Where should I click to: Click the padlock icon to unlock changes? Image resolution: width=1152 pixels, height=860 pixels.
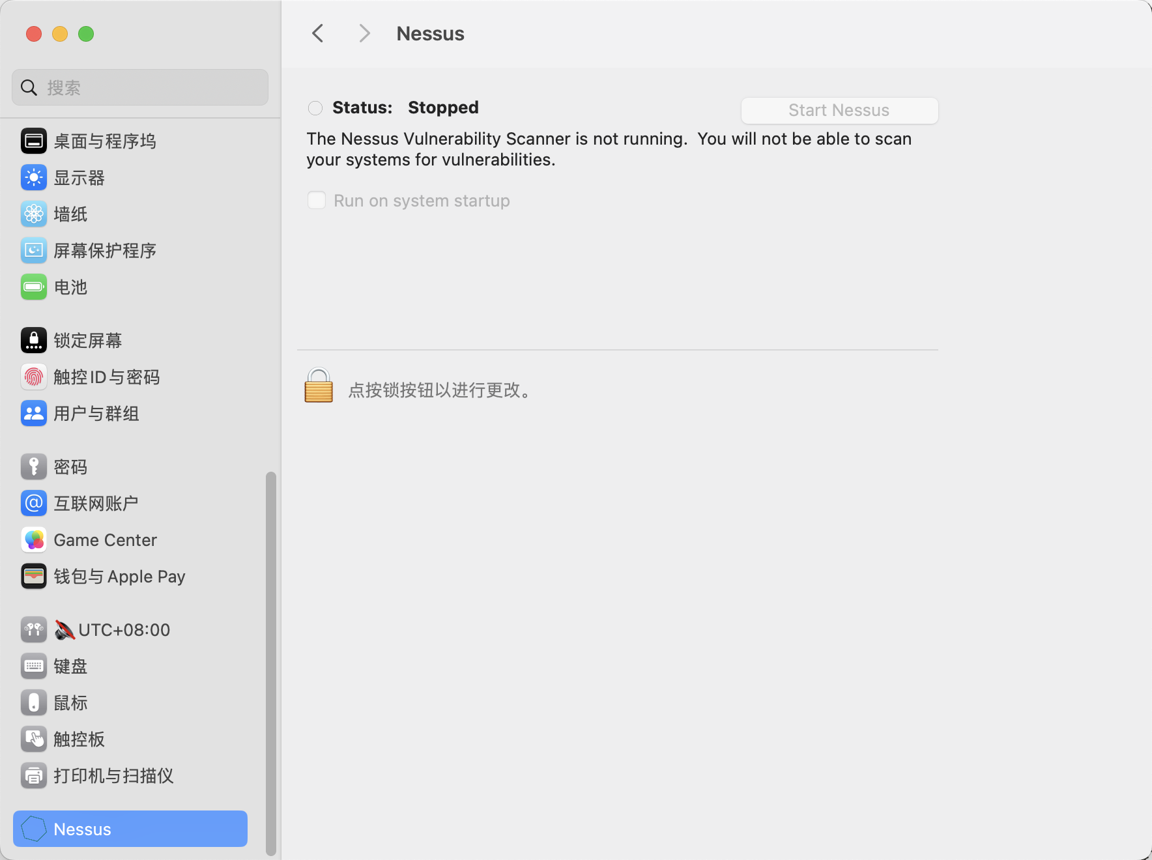pos(319,386)
